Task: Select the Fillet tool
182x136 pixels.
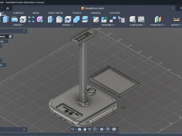Action: pyautogui.click(x=59, y=19)
